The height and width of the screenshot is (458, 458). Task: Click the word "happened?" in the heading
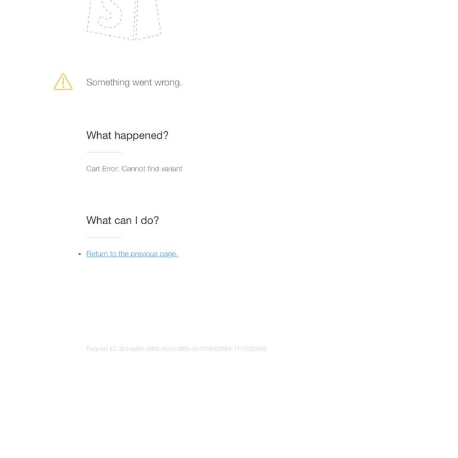click(x=141, y=135)
